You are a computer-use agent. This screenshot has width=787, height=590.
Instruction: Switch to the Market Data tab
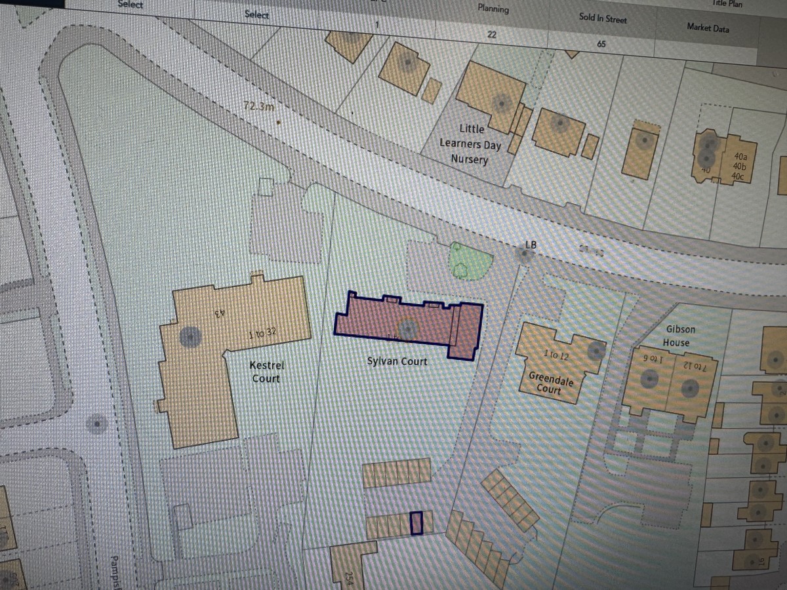tap(708, 28)
